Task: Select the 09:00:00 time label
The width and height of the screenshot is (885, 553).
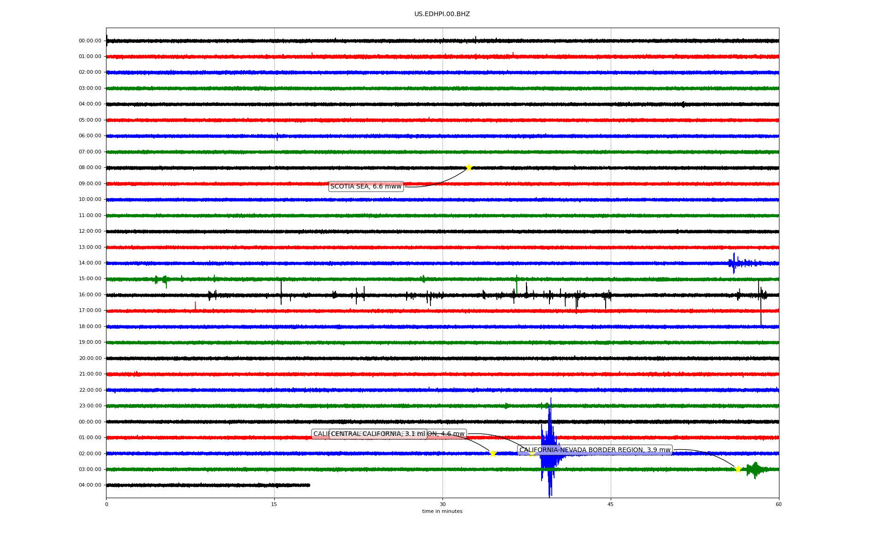Action: click(90, 184)
